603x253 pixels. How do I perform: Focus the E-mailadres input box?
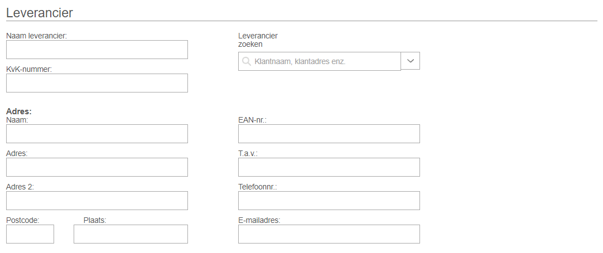pos(329,234)
